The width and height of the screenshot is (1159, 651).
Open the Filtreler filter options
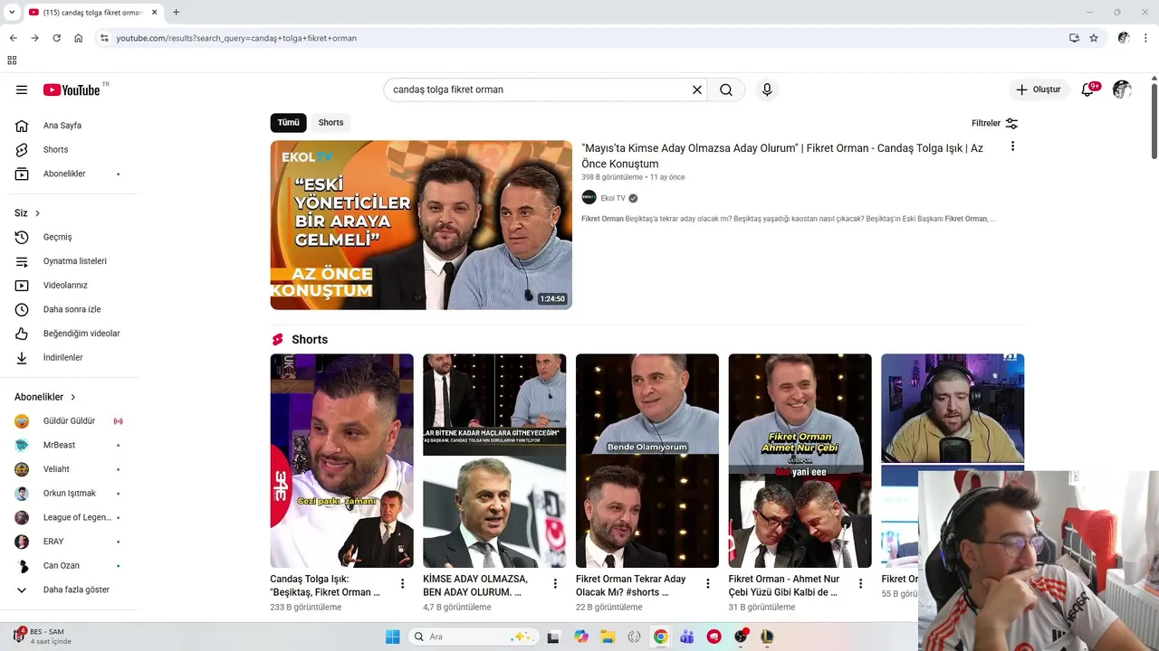pos(995,123)
